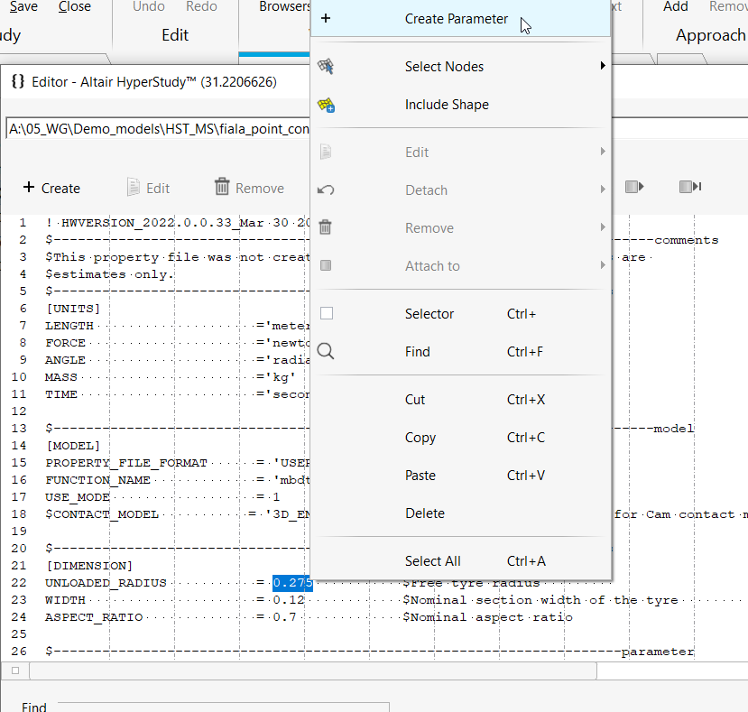Screen dimensions: 748x712
Task: Click the trash icon next to Remove in menu
Action: (326, 227)
